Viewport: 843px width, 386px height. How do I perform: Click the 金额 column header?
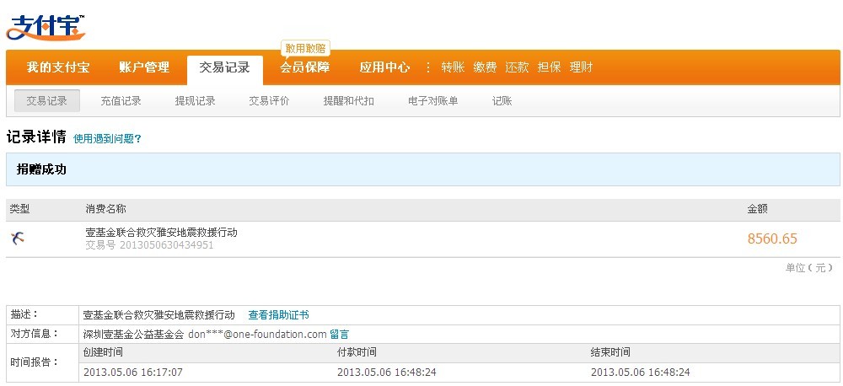tap(757, 208)
